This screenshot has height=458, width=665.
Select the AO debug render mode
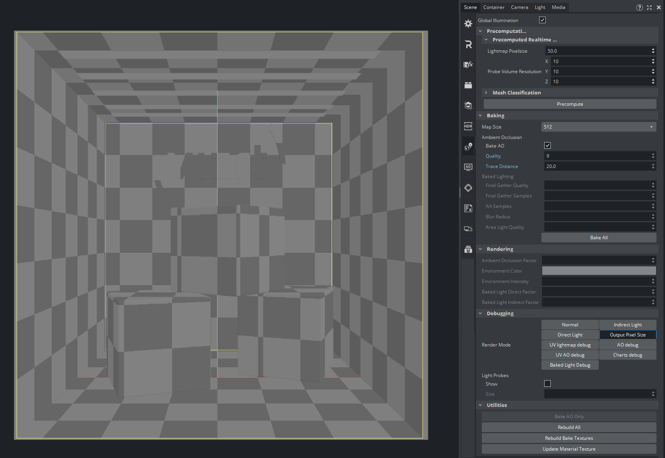[627, 345]
